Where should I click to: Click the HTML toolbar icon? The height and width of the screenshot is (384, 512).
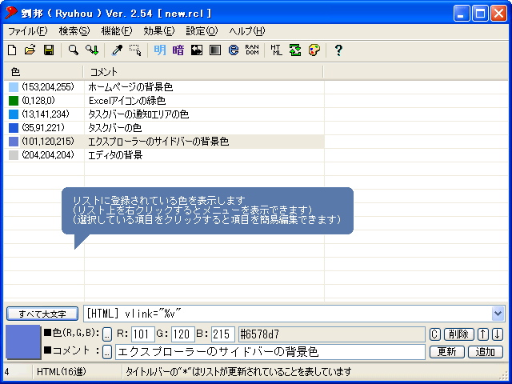pyautogui.click(x=277, y=50)
